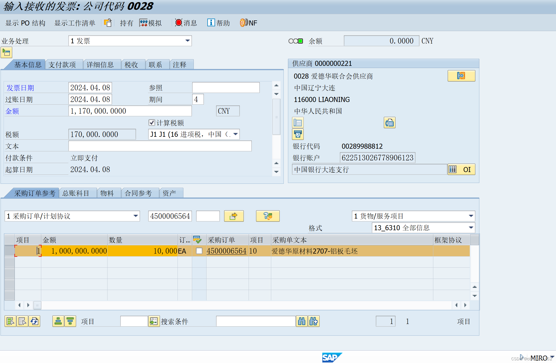Click the OI open items button

(462, 169)
